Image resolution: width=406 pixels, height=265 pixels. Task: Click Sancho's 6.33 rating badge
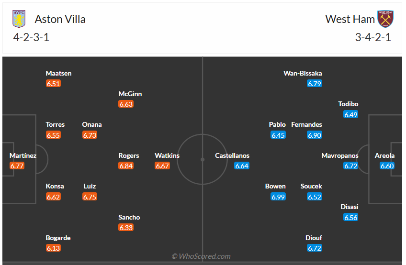[x=126, y=227]
